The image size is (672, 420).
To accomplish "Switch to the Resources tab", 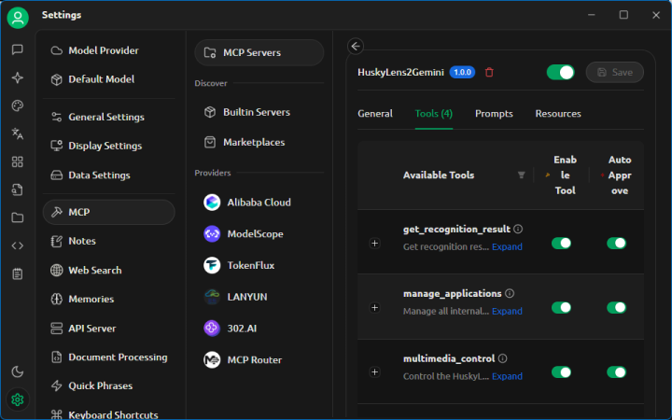I will tap(558, 114).
